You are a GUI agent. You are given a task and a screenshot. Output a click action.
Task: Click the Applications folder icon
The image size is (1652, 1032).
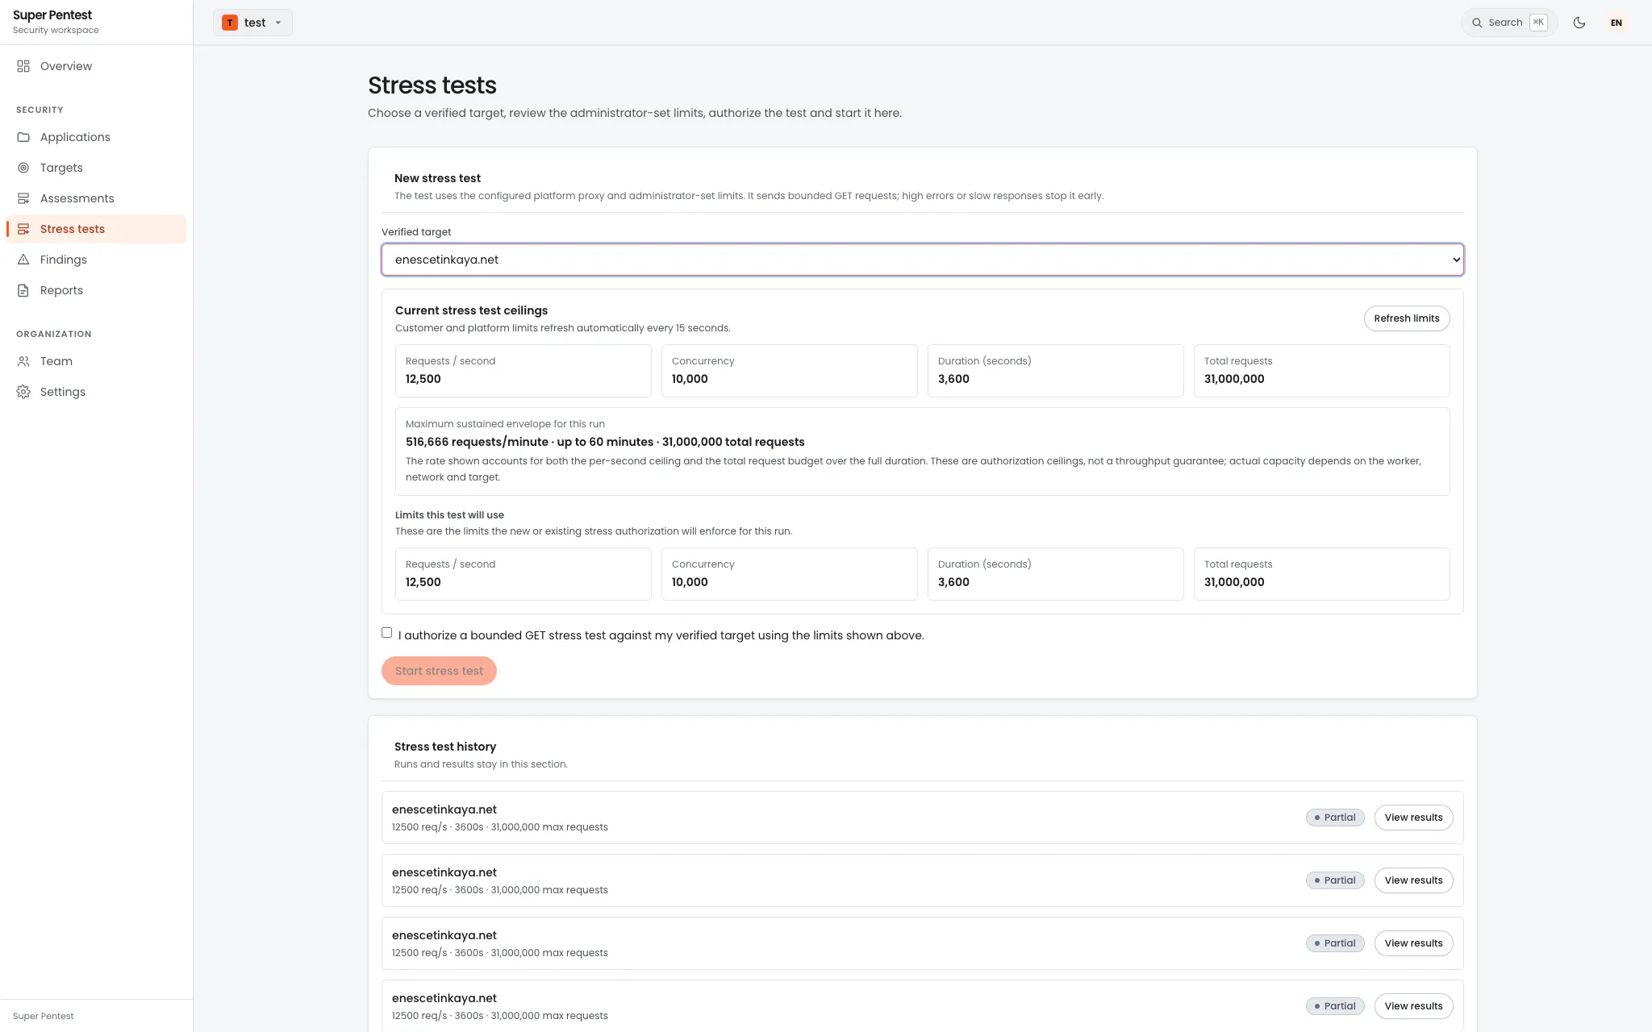[23, 137]
